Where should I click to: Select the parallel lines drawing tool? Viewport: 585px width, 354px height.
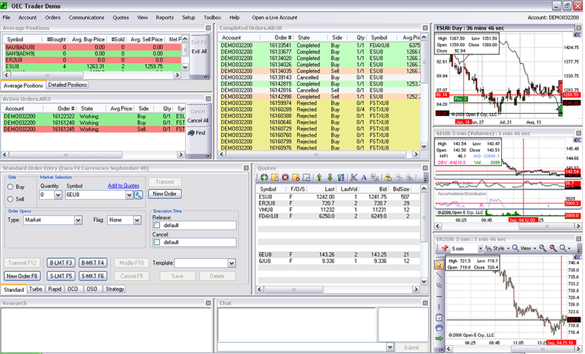pyautogui.click(x=439, y=286)
